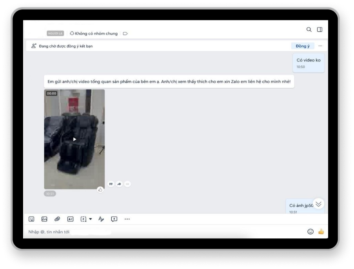Open the sticker picker in chat toolbar
The height and width of the screenshot is (269, 354).
(x=31, y=219)
